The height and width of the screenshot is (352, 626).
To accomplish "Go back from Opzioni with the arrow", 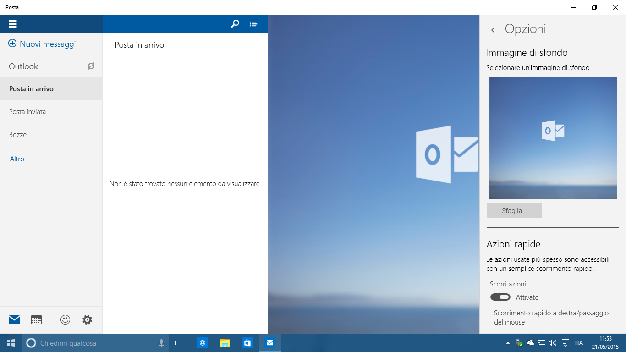I will pyautogui.click(x=493, y=30).
